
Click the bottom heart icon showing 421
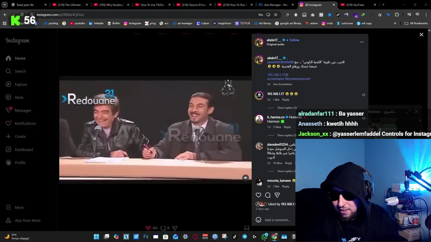pos(148,228)
